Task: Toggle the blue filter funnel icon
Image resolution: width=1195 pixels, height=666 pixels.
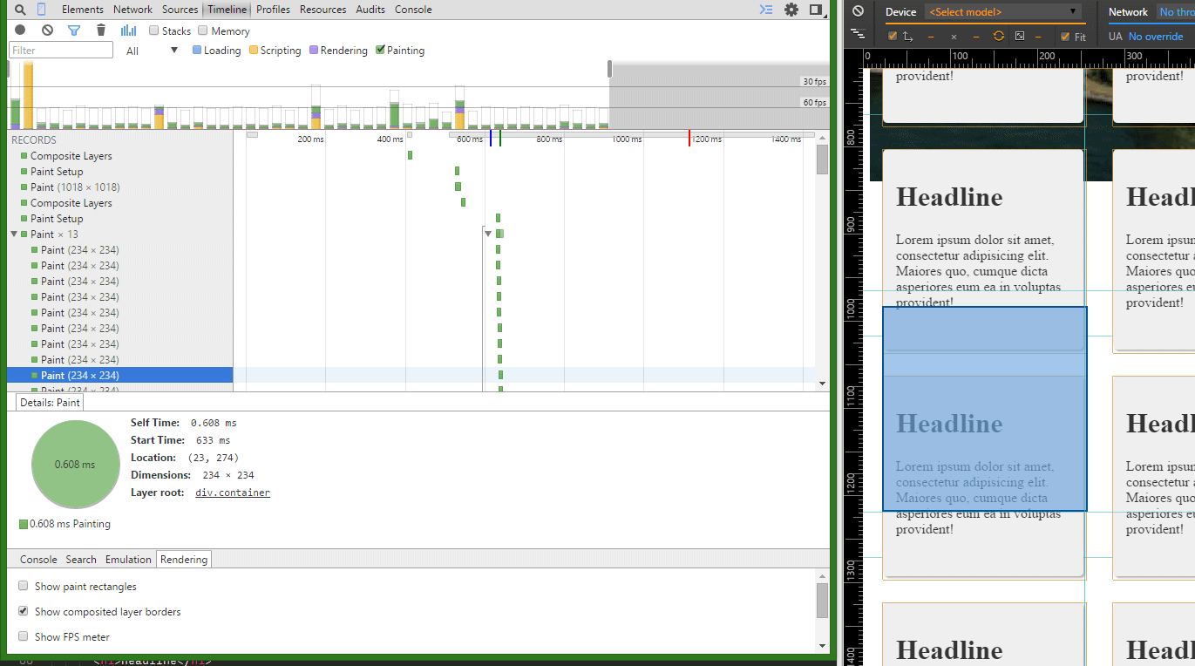Action: coord(74,31)
